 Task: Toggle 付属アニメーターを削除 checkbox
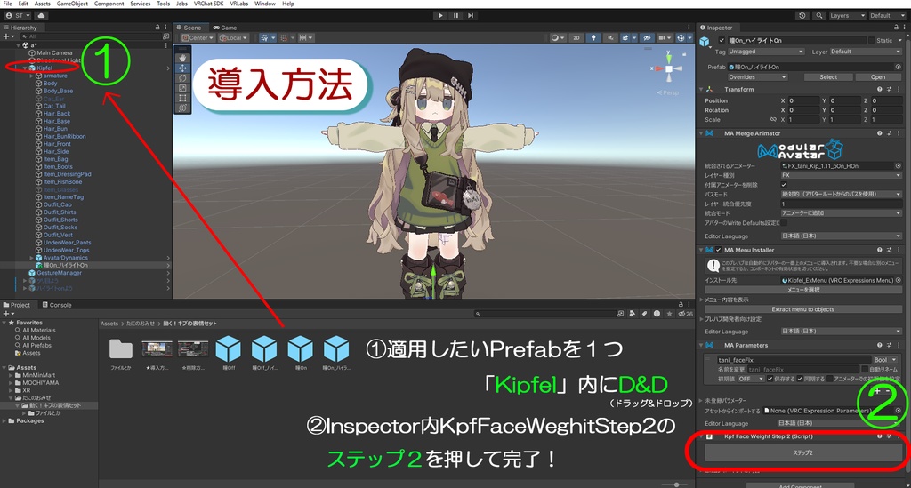(x=784, y=185)
